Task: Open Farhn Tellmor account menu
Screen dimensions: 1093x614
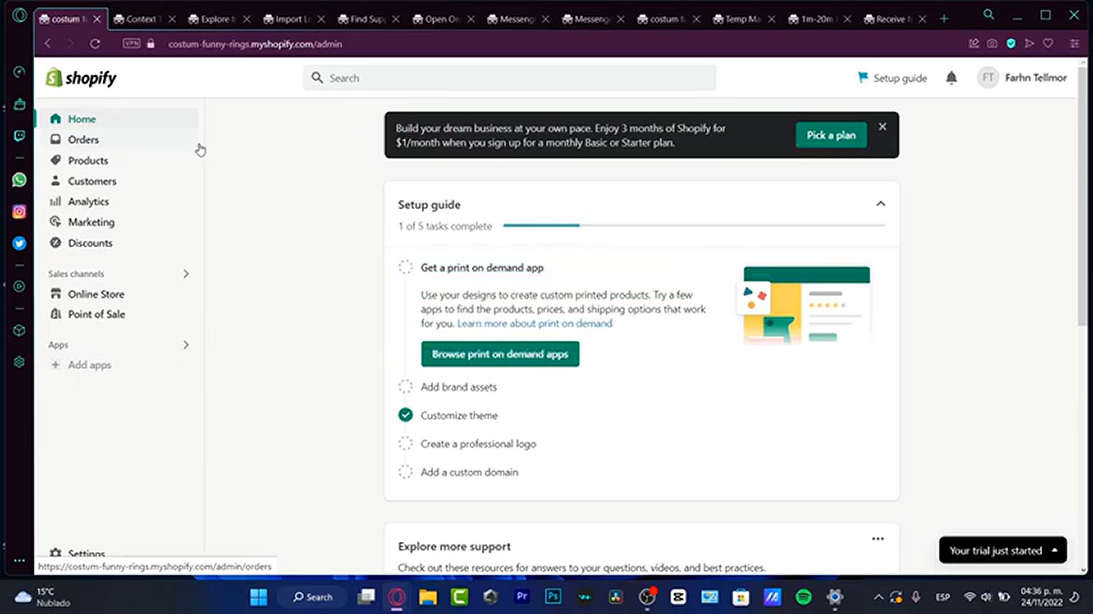Action: pos(1022,78)
